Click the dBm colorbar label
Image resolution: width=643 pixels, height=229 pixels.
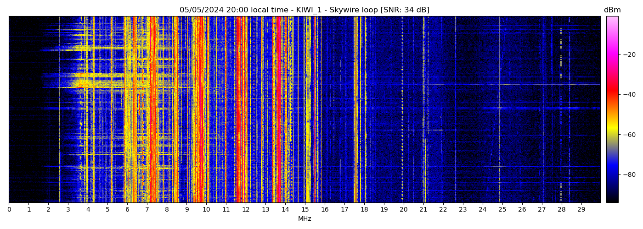click(x=612, y=10)
